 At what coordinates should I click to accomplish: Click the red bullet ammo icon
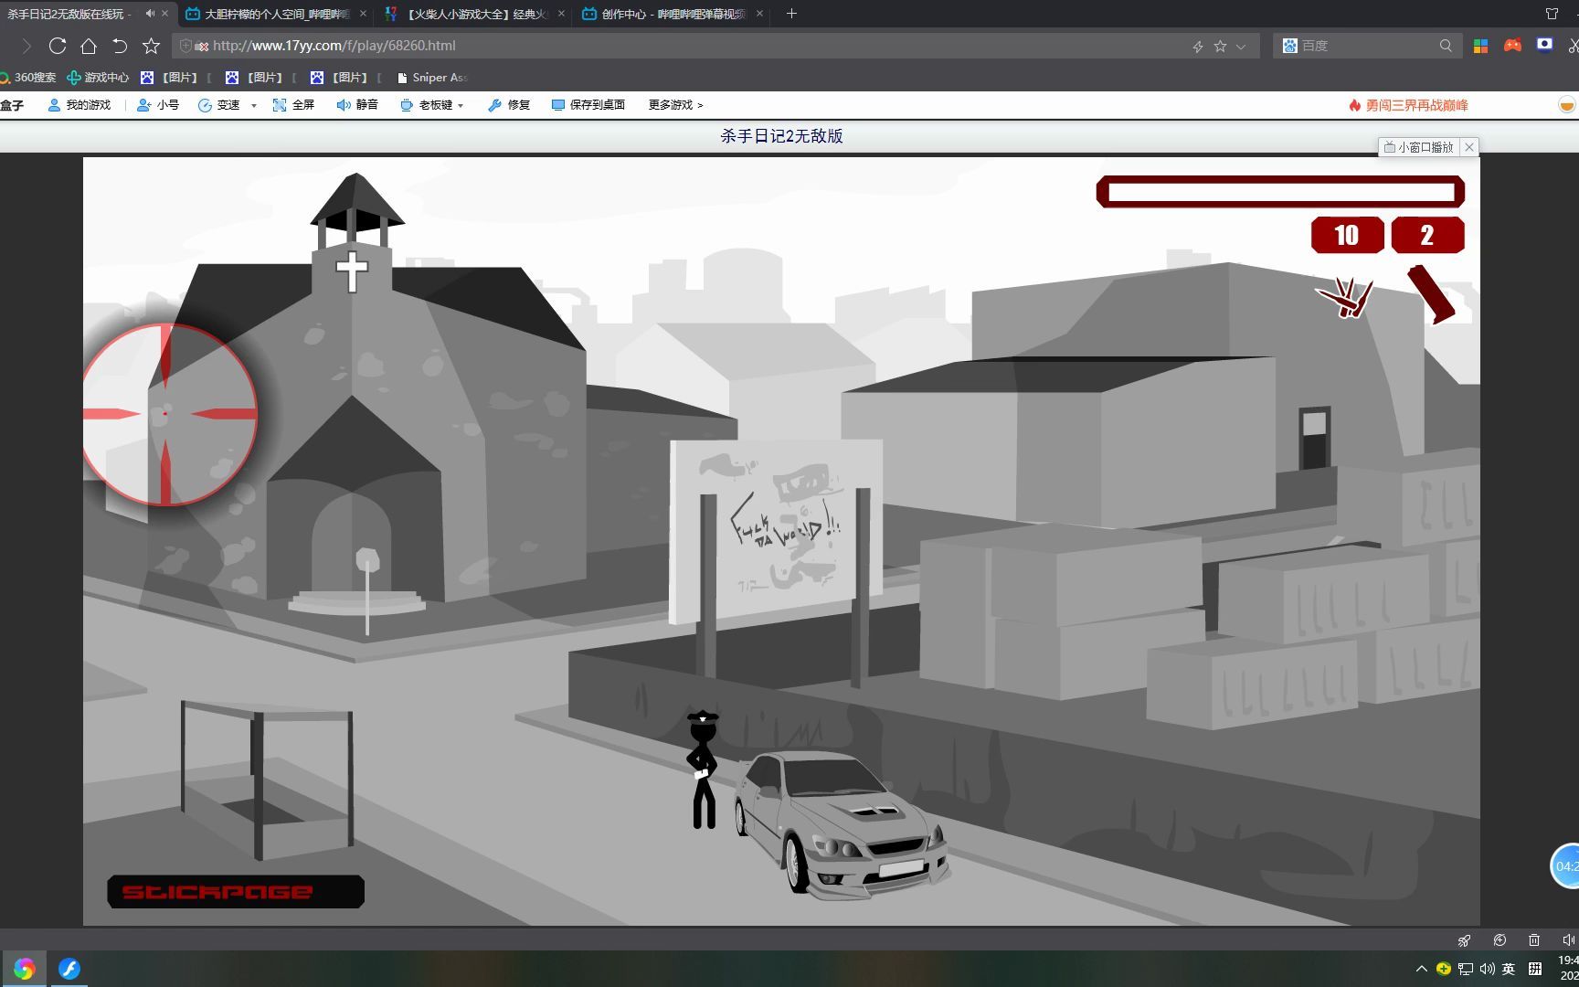(x=1431, y=294)
